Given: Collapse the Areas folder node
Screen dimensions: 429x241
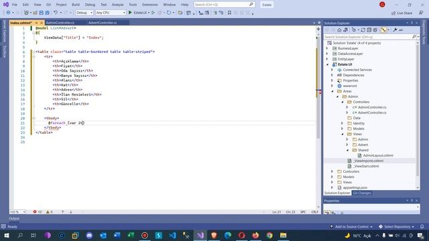Looking at the screenshot, I should click(332, 91).
